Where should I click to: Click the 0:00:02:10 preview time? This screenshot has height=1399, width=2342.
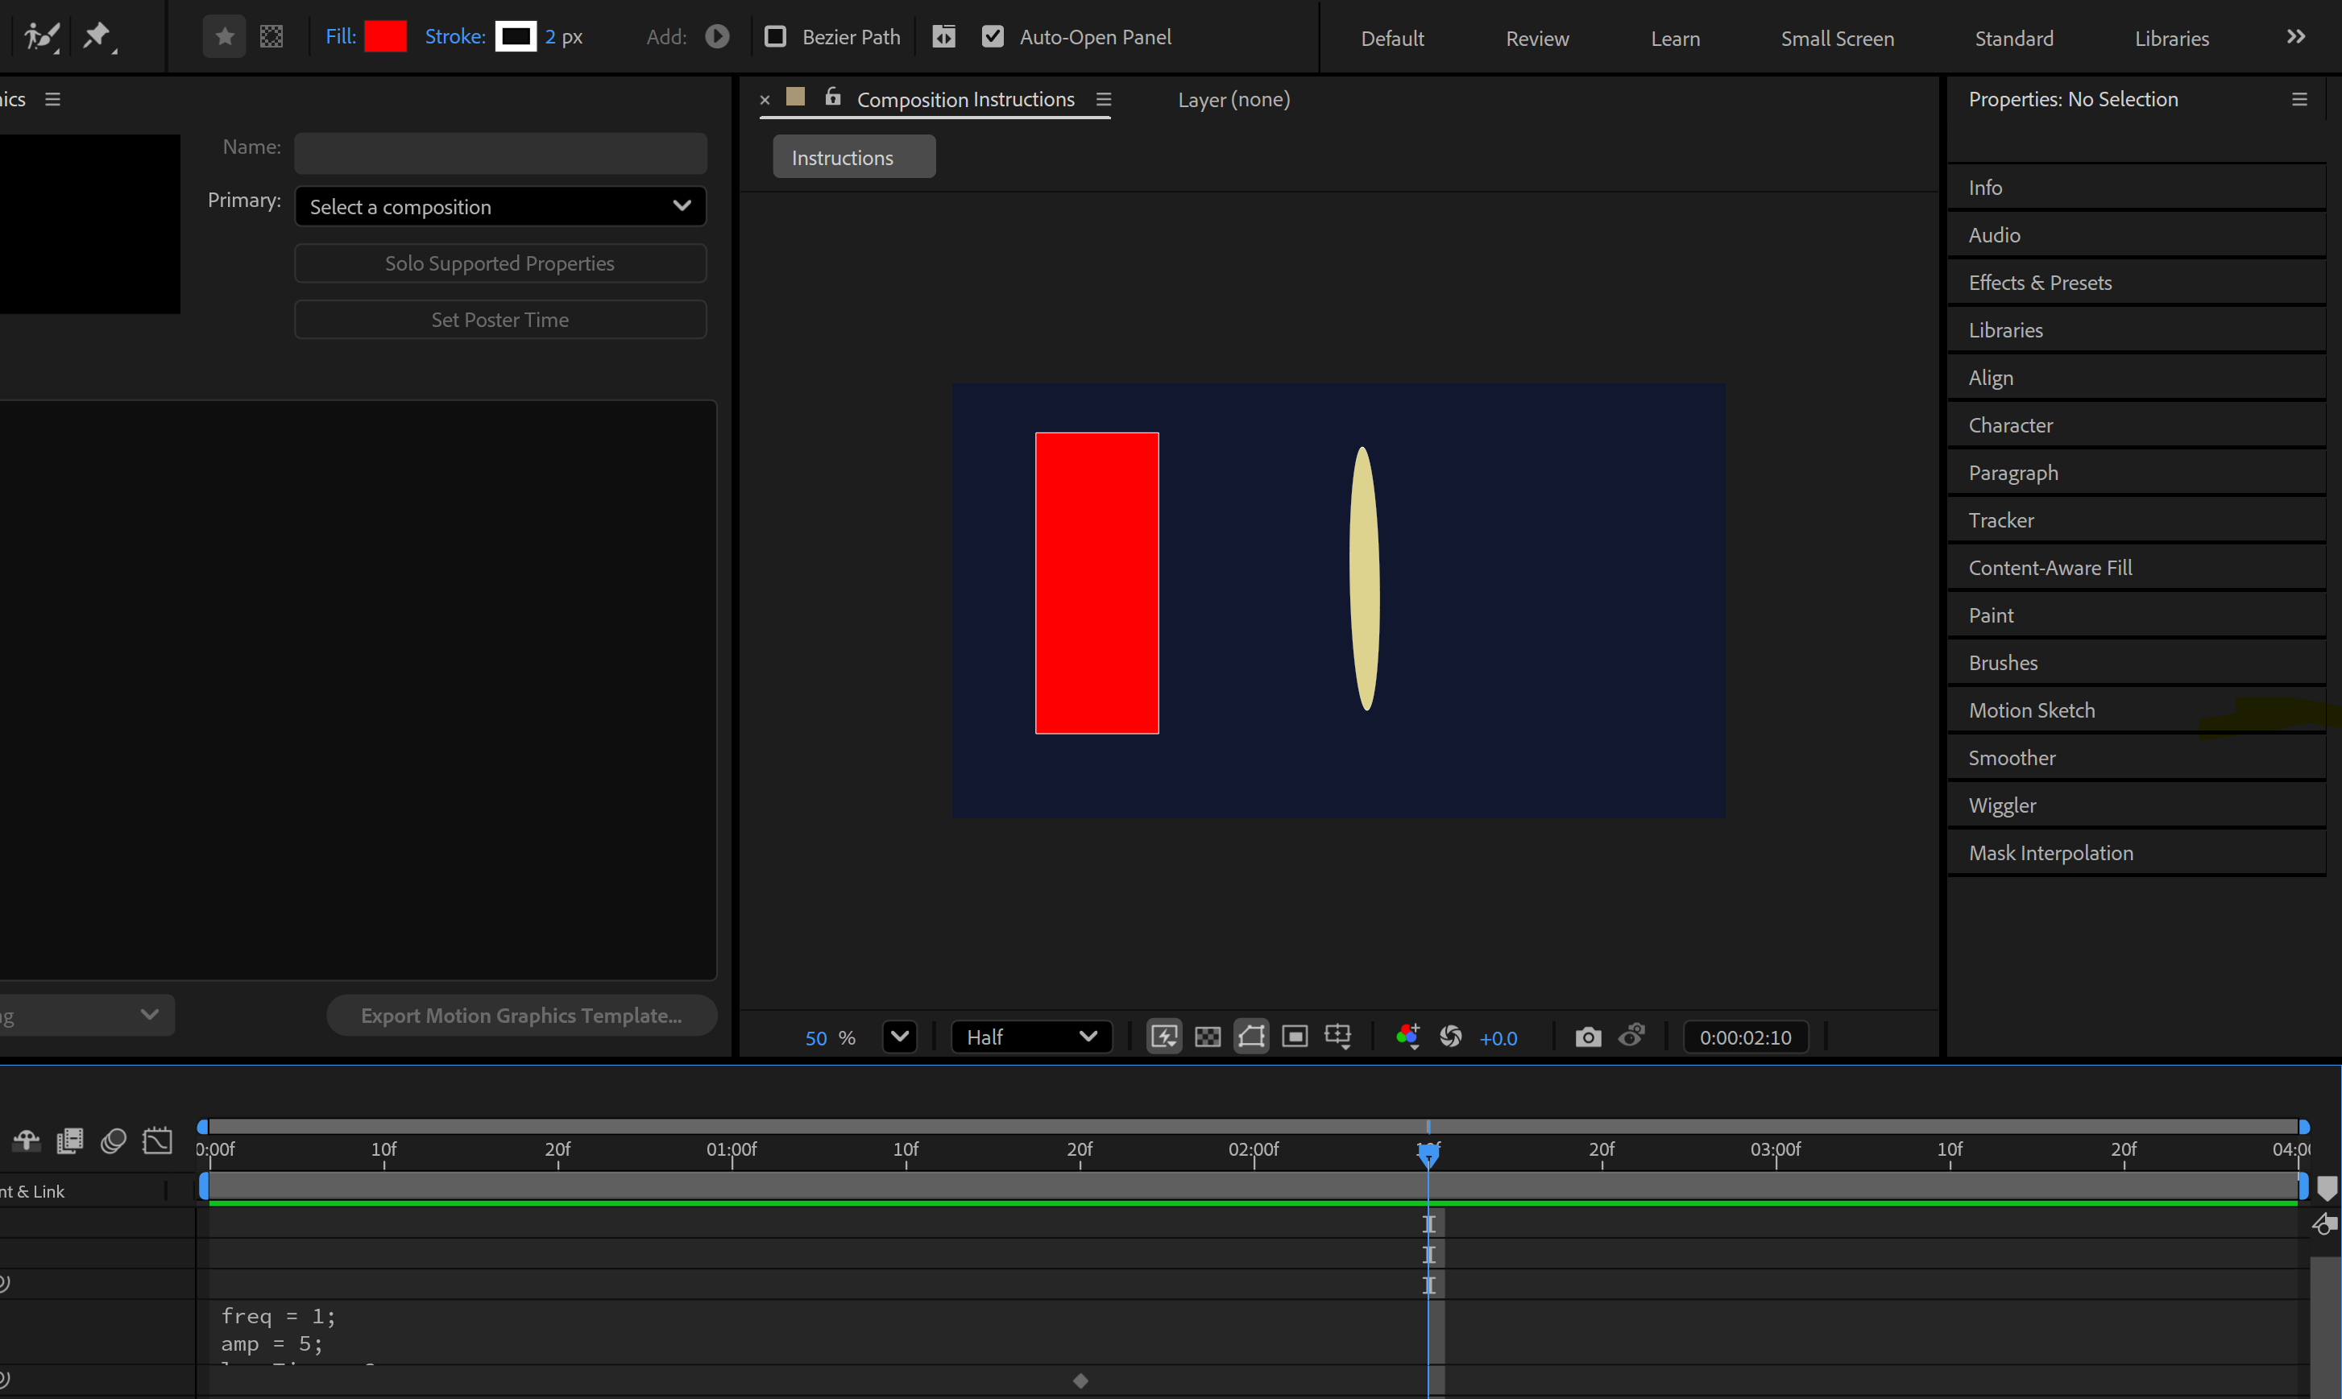[1746, 1037]
